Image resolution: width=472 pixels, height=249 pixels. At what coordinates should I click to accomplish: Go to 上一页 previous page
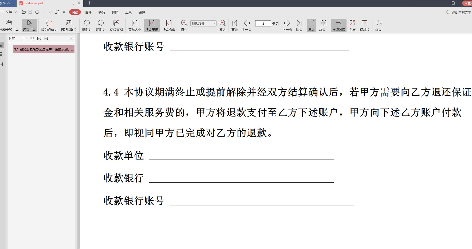247,26
